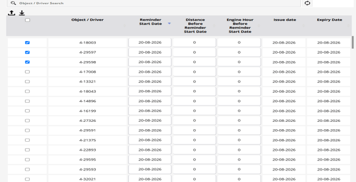The image size is (356, 182).
Task: Click object name 4-27326
Action: point(88,121)
